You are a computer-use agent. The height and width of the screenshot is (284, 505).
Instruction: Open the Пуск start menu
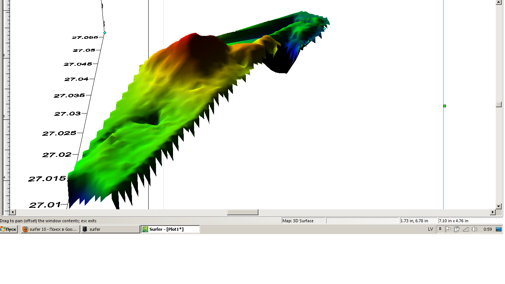coord(9,229)
